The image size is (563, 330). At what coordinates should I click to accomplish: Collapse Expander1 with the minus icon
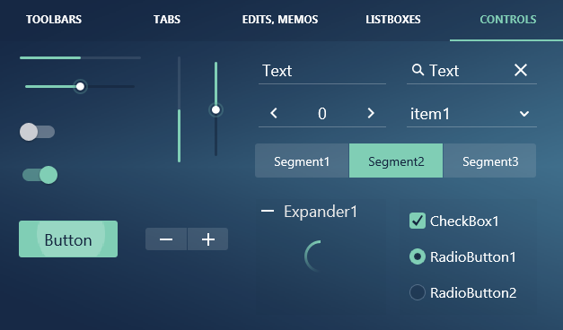[x=268, y=211]
